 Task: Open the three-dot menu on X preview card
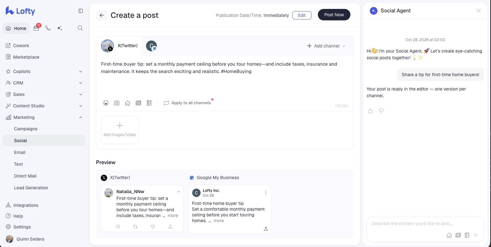pos(179,192)
